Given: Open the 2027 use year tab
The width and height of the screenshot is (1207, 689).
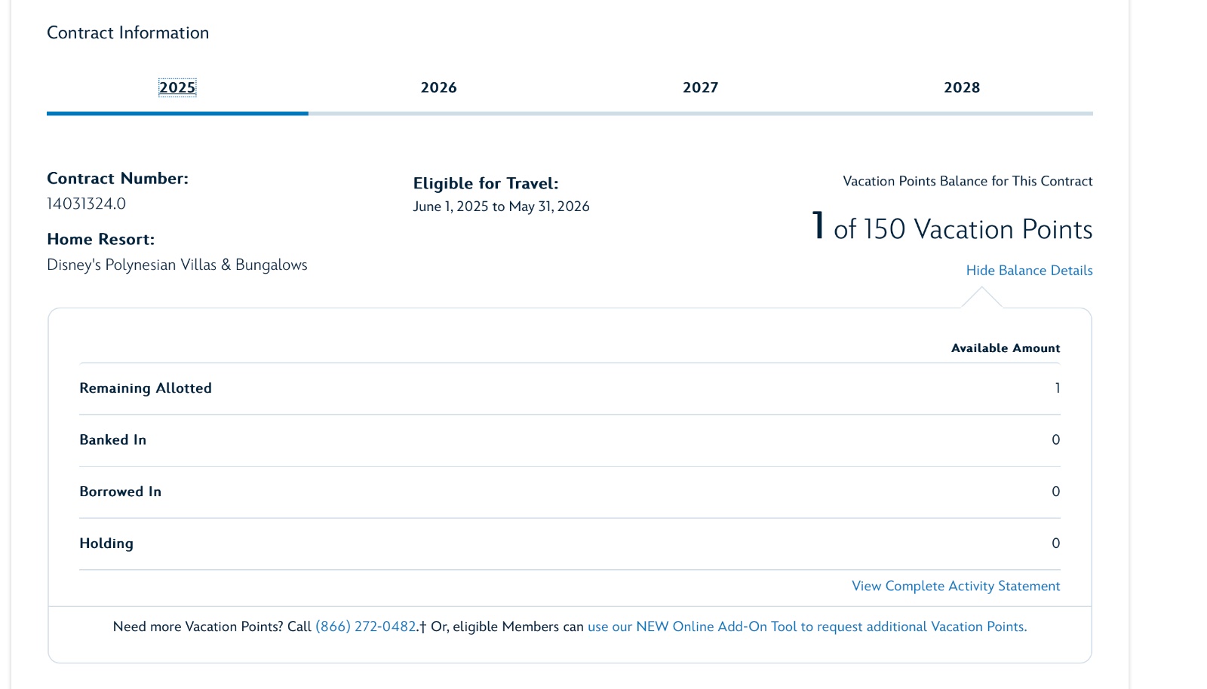Looking at the screenshot, I should (x=700, y=87).
